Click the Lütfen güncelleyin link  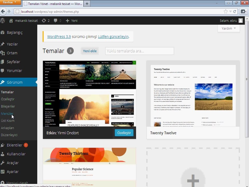tap(113, 37)
